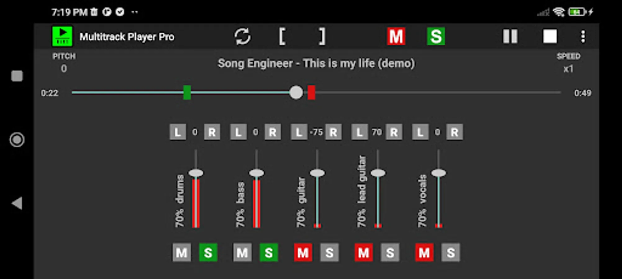Image resolution: width=622 pixels, height=279 pixels.
Task: Click the Multitrack Player Pro title text
Action: pyautogui.click(x=127, y=37)
